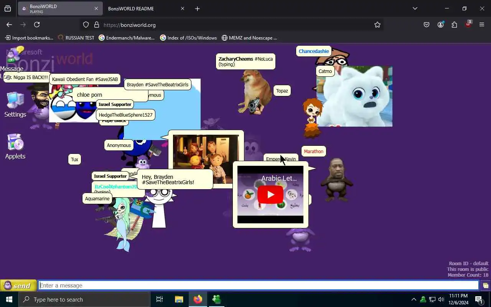The width and height of the screenshot is (491, 307).
Task: Click the Firefox taskbar icon
Action: [198, 299]
